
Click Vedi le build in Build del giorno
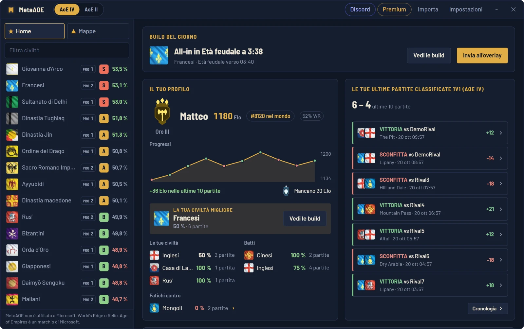429,56
